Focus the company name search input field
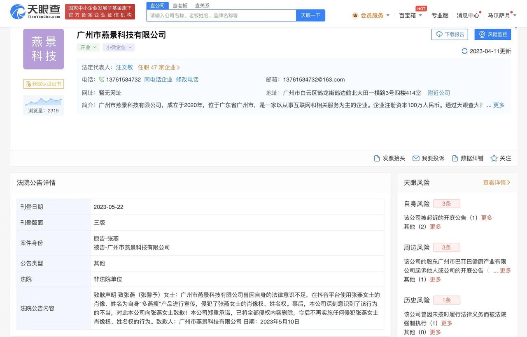The image size is (527, 337). tap(221, 15)
